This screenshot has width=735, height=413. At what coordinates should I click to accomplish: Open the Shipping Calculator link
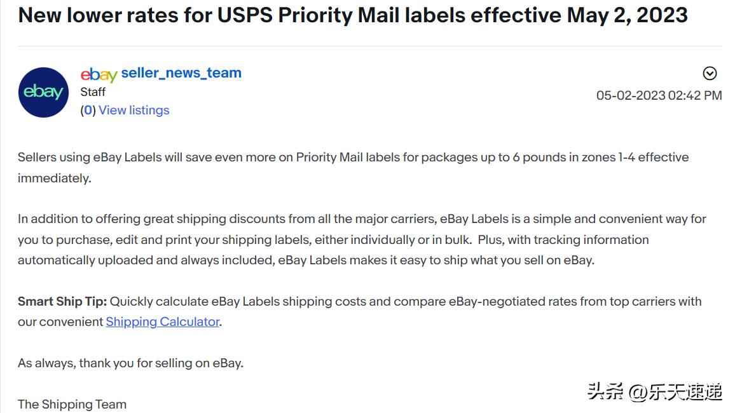tap(162, 322)
